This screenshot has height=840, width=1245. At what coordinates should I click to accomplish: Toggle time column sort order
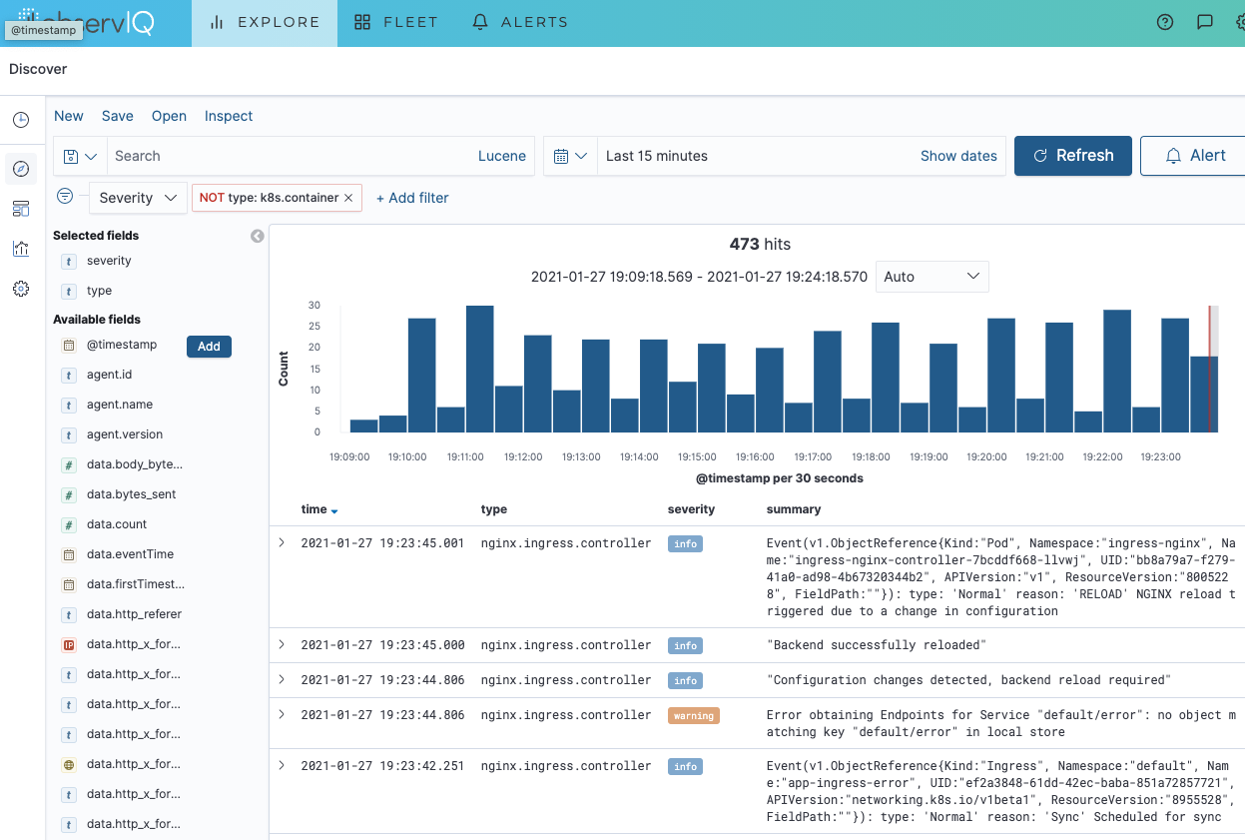click(x=333, y=510)
